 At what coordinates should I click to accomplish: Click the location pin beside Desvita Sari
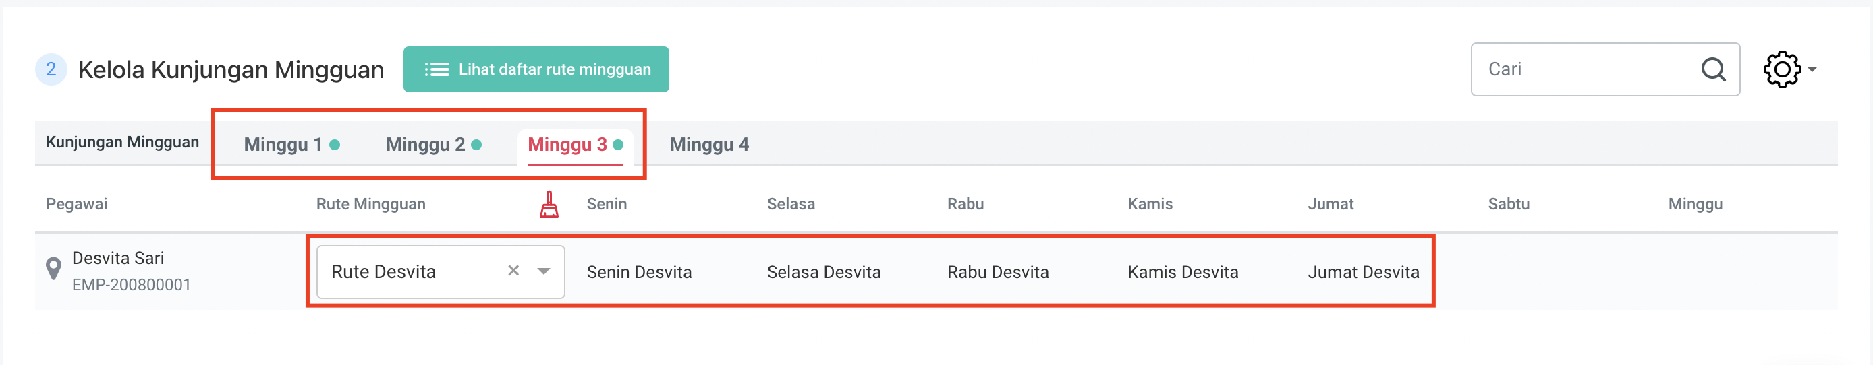point(53,269)
